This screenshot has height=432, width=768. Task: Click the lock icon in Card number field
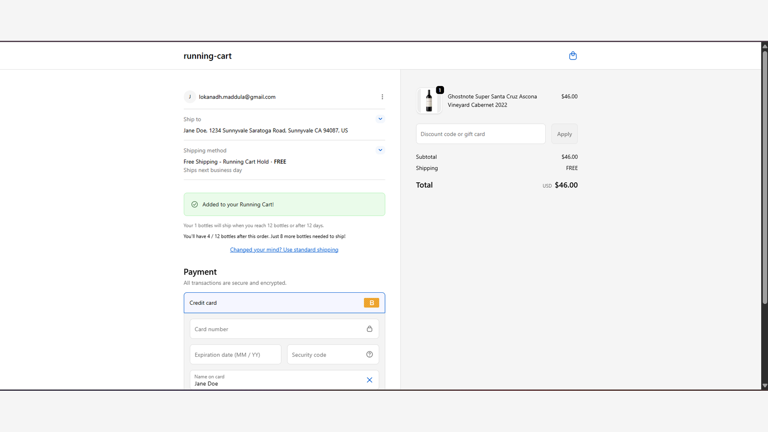click(x=370, y=329)
